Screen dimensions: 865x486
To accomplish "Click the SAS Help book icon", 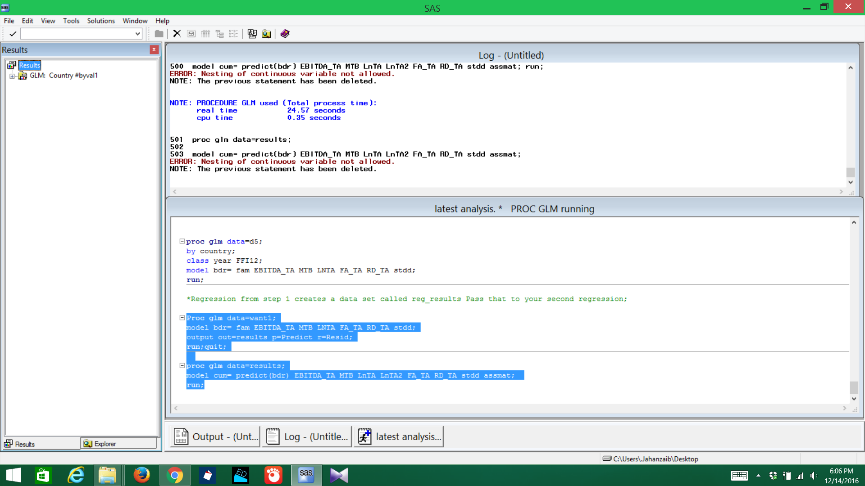I will pos(285,34).
